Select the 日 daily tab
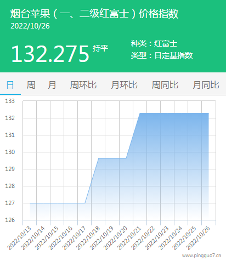 (x=10, y=85)
